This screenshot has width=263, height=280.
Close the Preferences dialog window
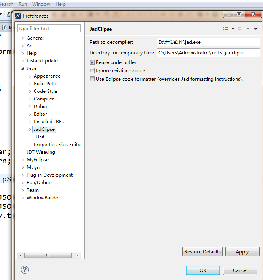(x=253, y=14)
